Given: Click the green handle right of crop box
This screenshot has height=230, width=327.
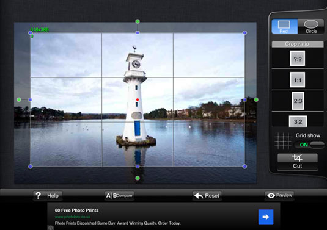Looking at the screenshot, I should [256, 99].
